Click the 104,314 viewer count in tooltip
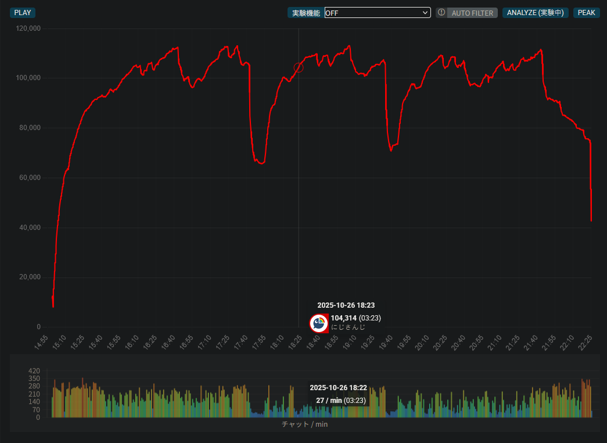 [343, 318]
